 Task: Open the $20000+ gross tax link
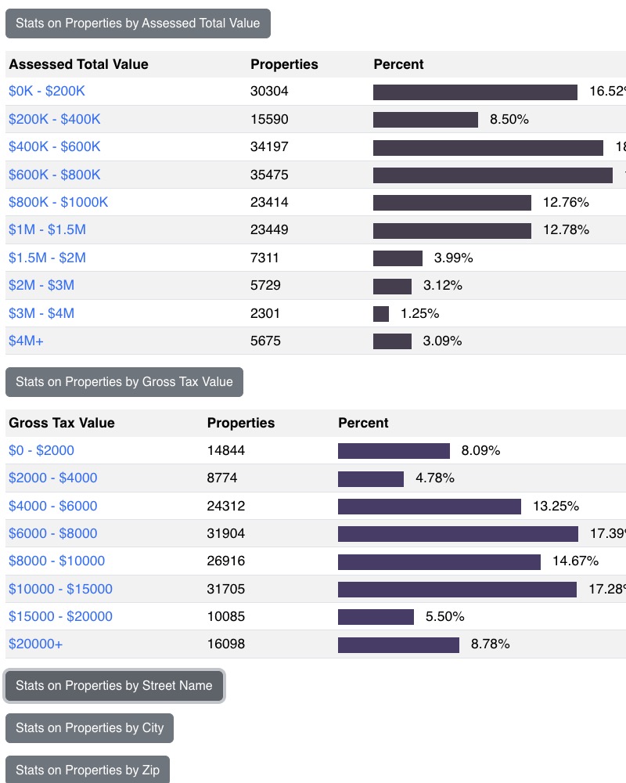[x=35, y=644]
